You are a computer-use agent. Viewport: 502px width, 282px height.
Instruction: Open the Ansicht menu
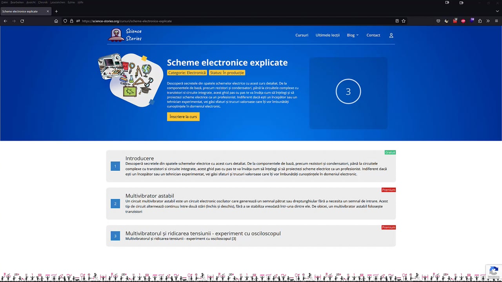coord(31,2)
